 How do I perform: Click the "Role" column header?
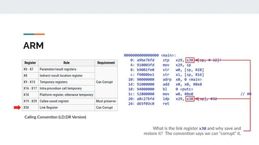tap(66, 63)
